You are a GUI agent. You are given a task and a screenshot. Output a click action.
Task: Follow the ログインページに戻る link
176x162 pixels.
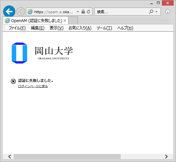coord(33,86)
